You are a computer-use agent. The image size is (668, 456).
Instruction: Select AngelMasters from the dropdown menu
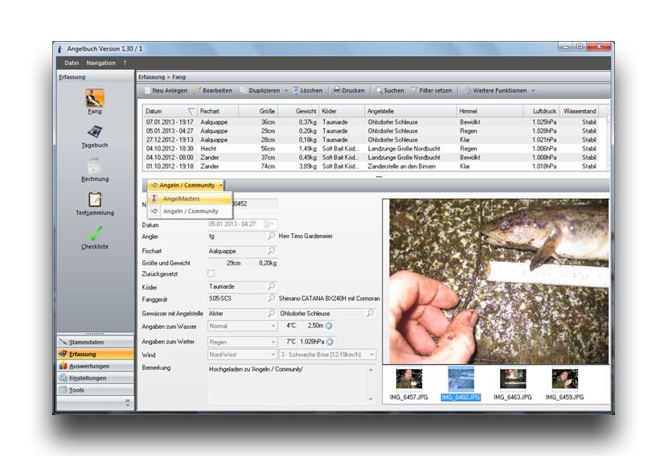click(190, 199)
